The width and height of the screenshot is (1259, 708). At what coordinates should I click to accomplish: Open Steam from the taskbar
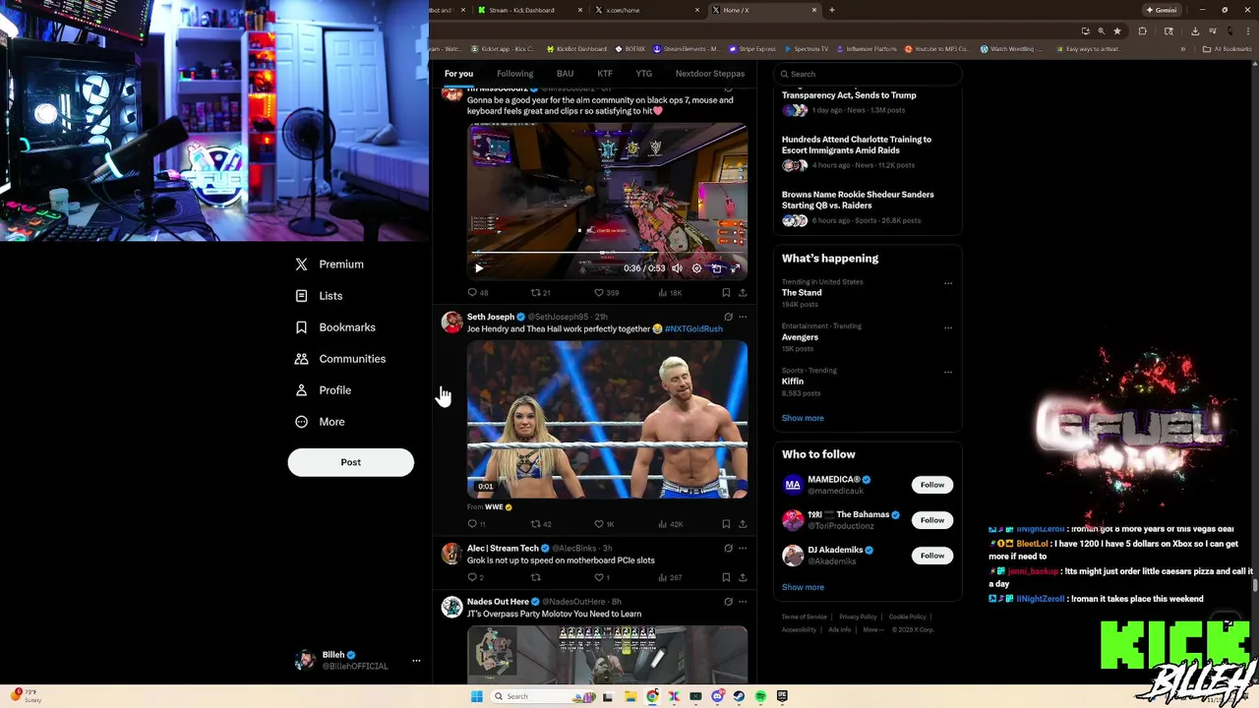click(739, 696)
